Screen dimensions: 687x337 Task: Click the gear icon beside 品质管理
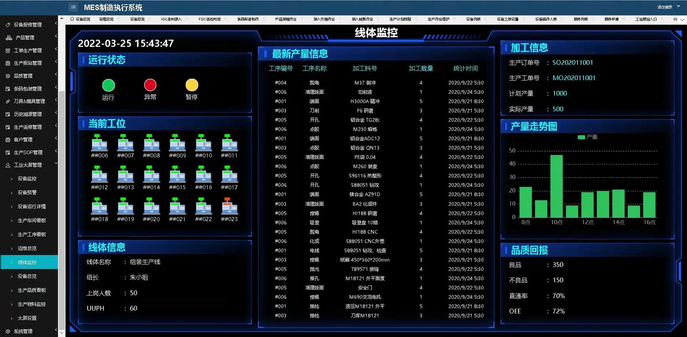click(x=8, y=76)
